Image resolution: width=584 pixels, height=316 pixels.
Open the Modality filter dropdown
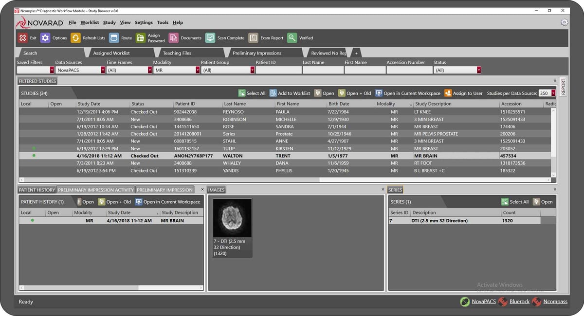(198, 70)
